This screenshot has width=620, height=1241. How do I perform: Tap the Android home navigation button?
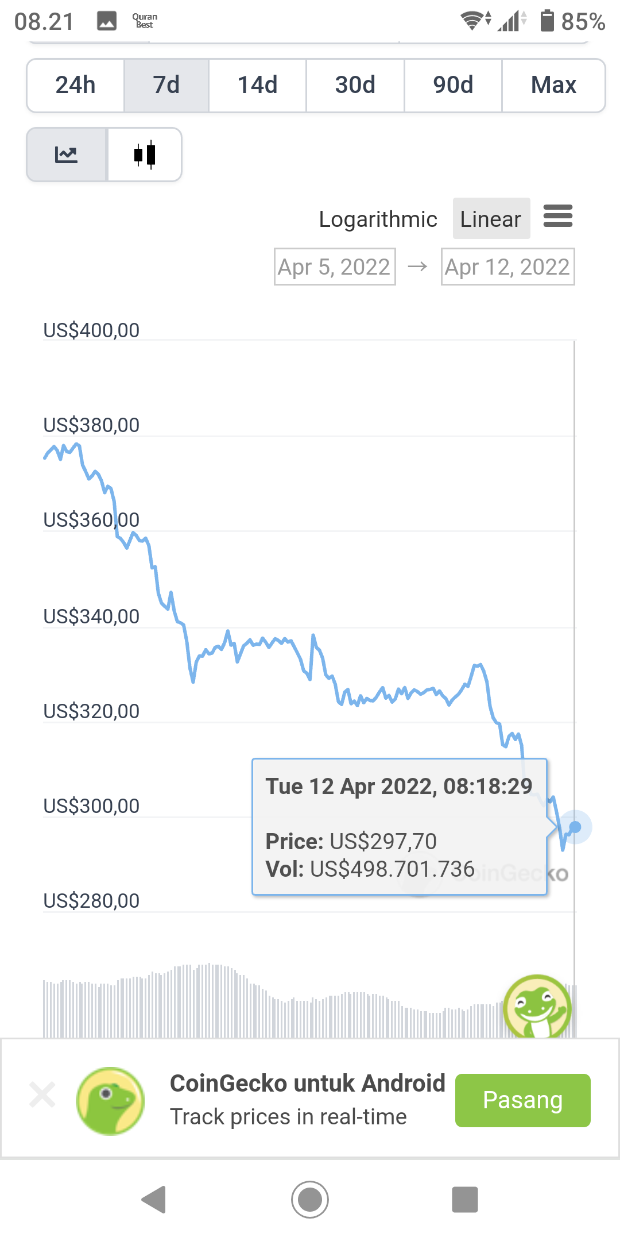point(310,1200)
